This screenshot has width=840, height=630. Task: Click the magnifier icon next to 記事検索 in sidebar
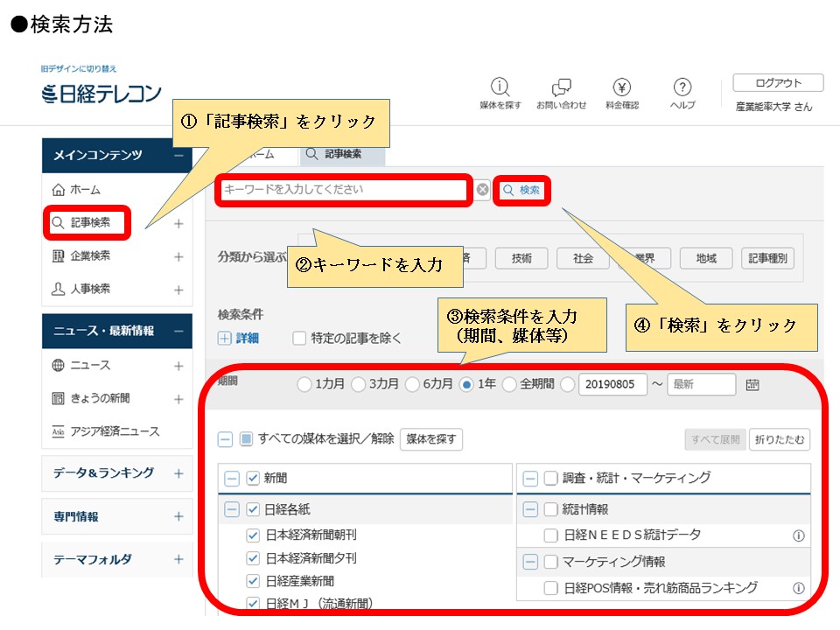[58, 222]
